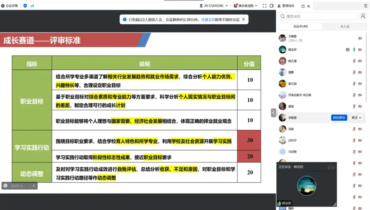Click the 搜索成员 search field
This screenshot has width=370, height=210.
tap(318, 16)
